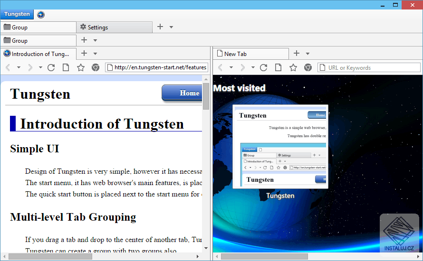The image size is (423, 261).
Task: Click left pane scroll left arrow
Action: coord(4,256)
